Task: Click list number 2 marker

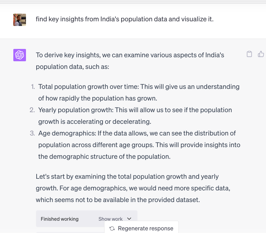Action: [x=32, y=110]
